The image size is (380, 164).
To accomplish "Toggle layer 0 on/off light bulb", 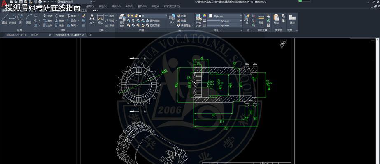I will [128, 16].
